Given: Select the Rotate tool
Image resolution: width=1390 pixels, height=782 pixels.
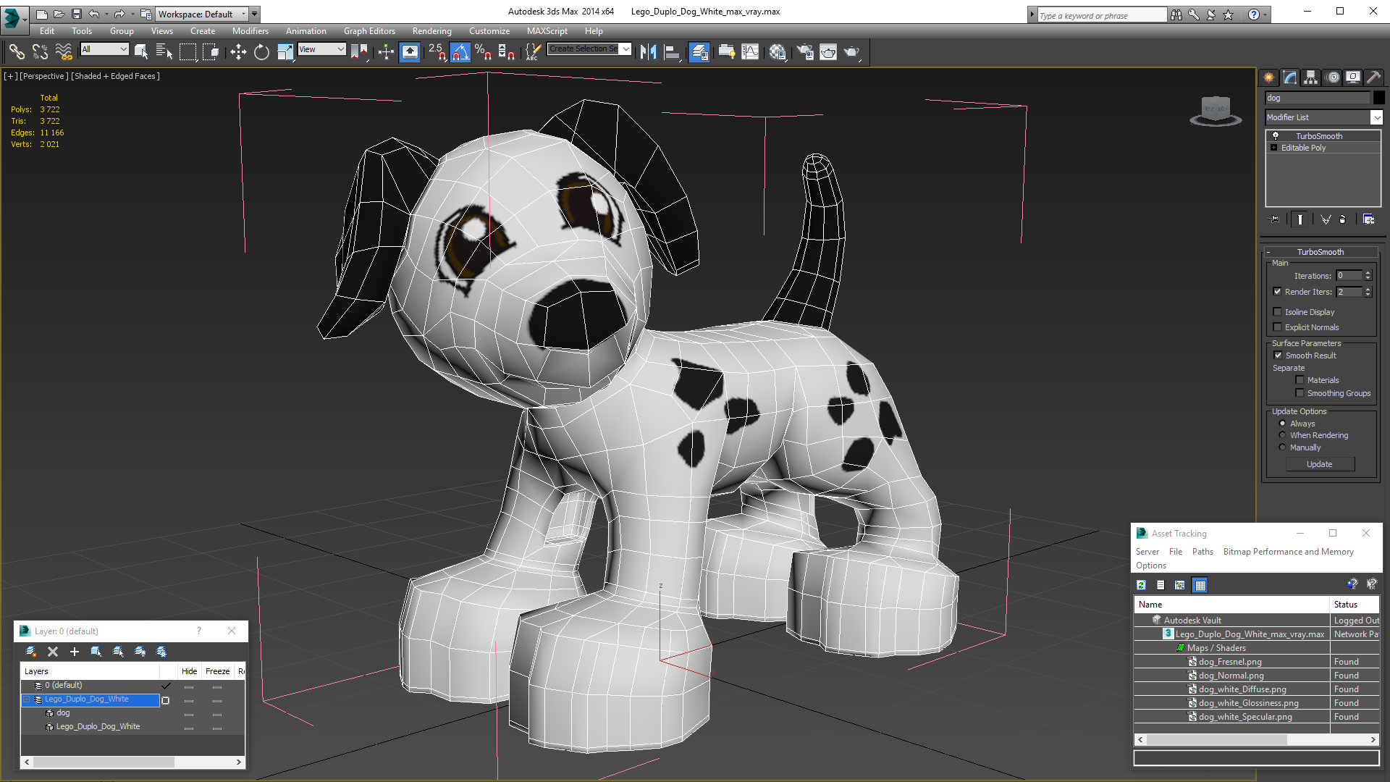Looking at the screenshot, I should [261, 52].
